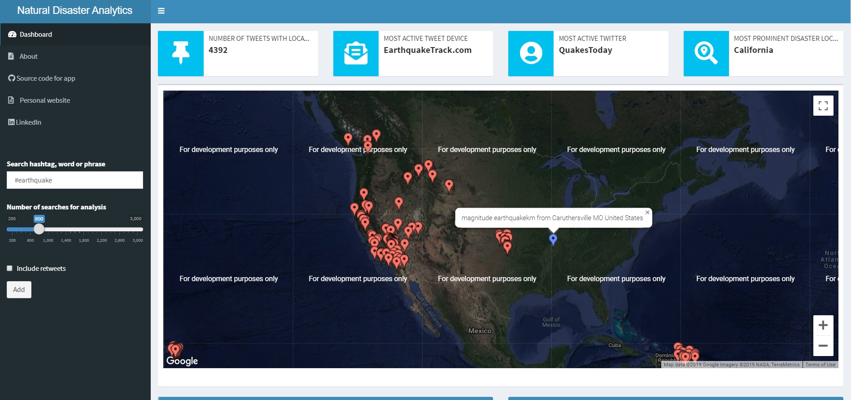
Task: Click the Google logo on map
Action: tap(182, 361)
